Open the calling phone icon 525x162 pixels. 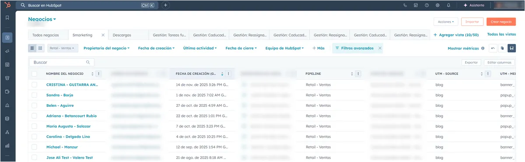pos(405,5)
